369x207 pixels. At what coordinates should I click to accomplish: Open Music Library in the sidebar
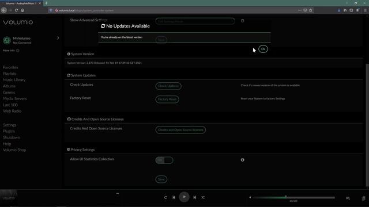coord(14,80)
